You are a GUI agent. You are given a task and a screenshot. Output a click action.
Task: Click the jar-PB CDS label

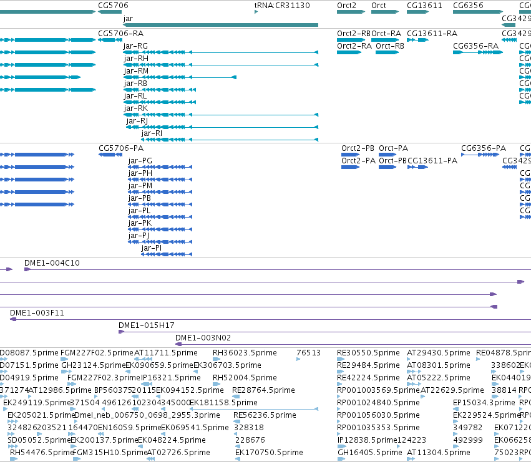tap(139, 198)
